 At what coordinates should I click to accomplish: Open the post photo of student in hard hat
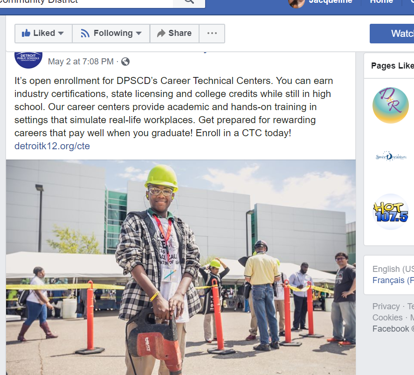point(180,267)
